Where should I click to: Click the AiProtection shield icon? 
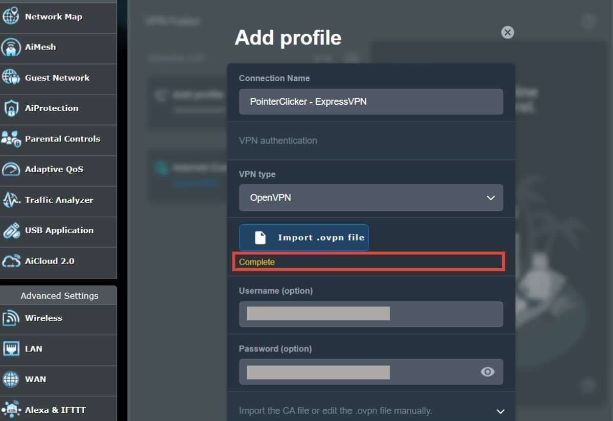pos(11,108)
